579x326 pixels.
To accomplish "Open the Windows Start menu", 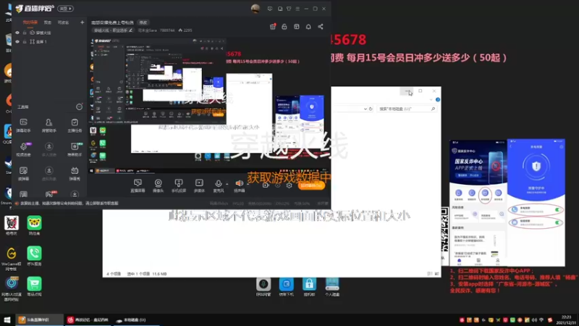I will [x=7, y=319].
